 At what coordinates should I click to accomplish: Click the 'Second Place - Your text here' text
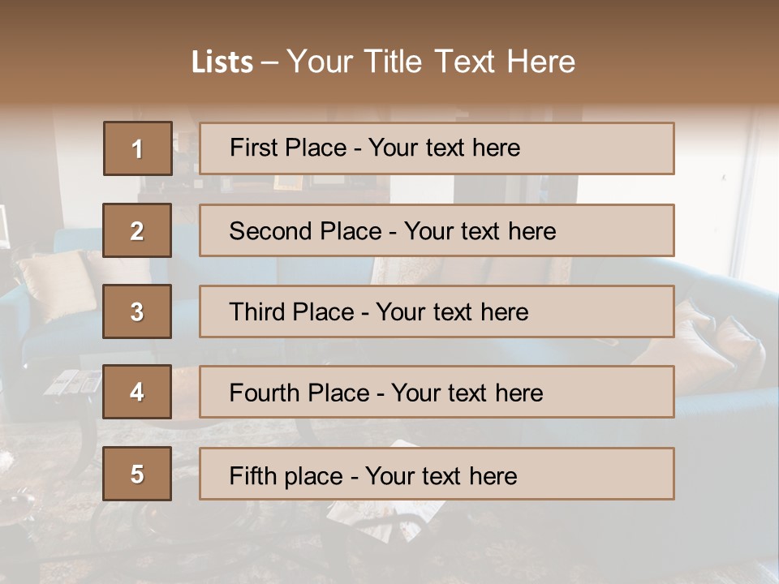pyautogui.click(x=393, y=231)
